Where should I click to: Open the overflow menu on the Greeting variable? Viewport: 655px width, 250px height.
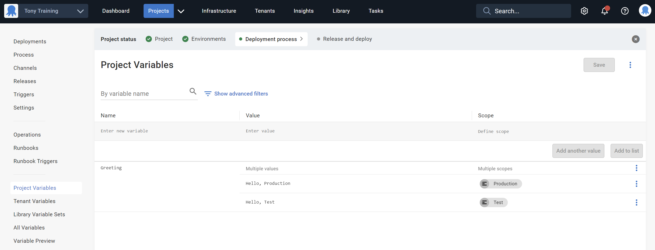[637, 168]
